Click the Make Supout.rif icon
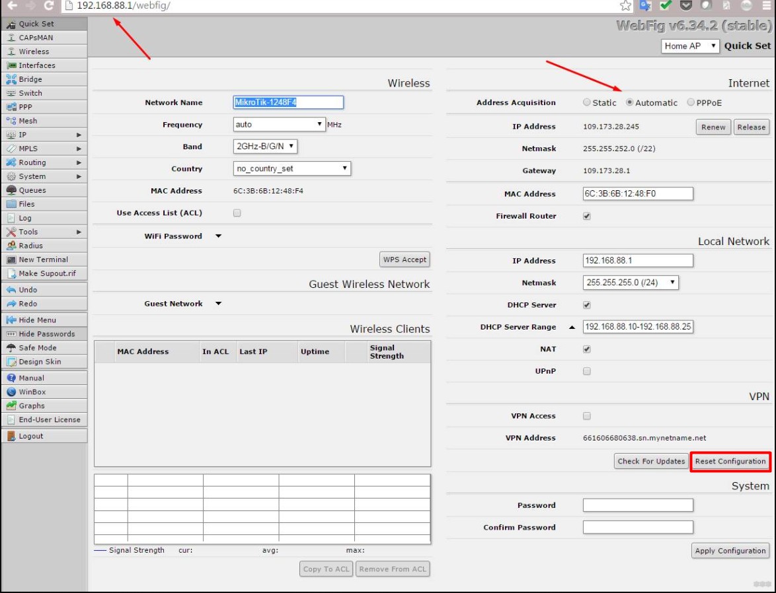776x593 pixels. [x=11, y=273]
